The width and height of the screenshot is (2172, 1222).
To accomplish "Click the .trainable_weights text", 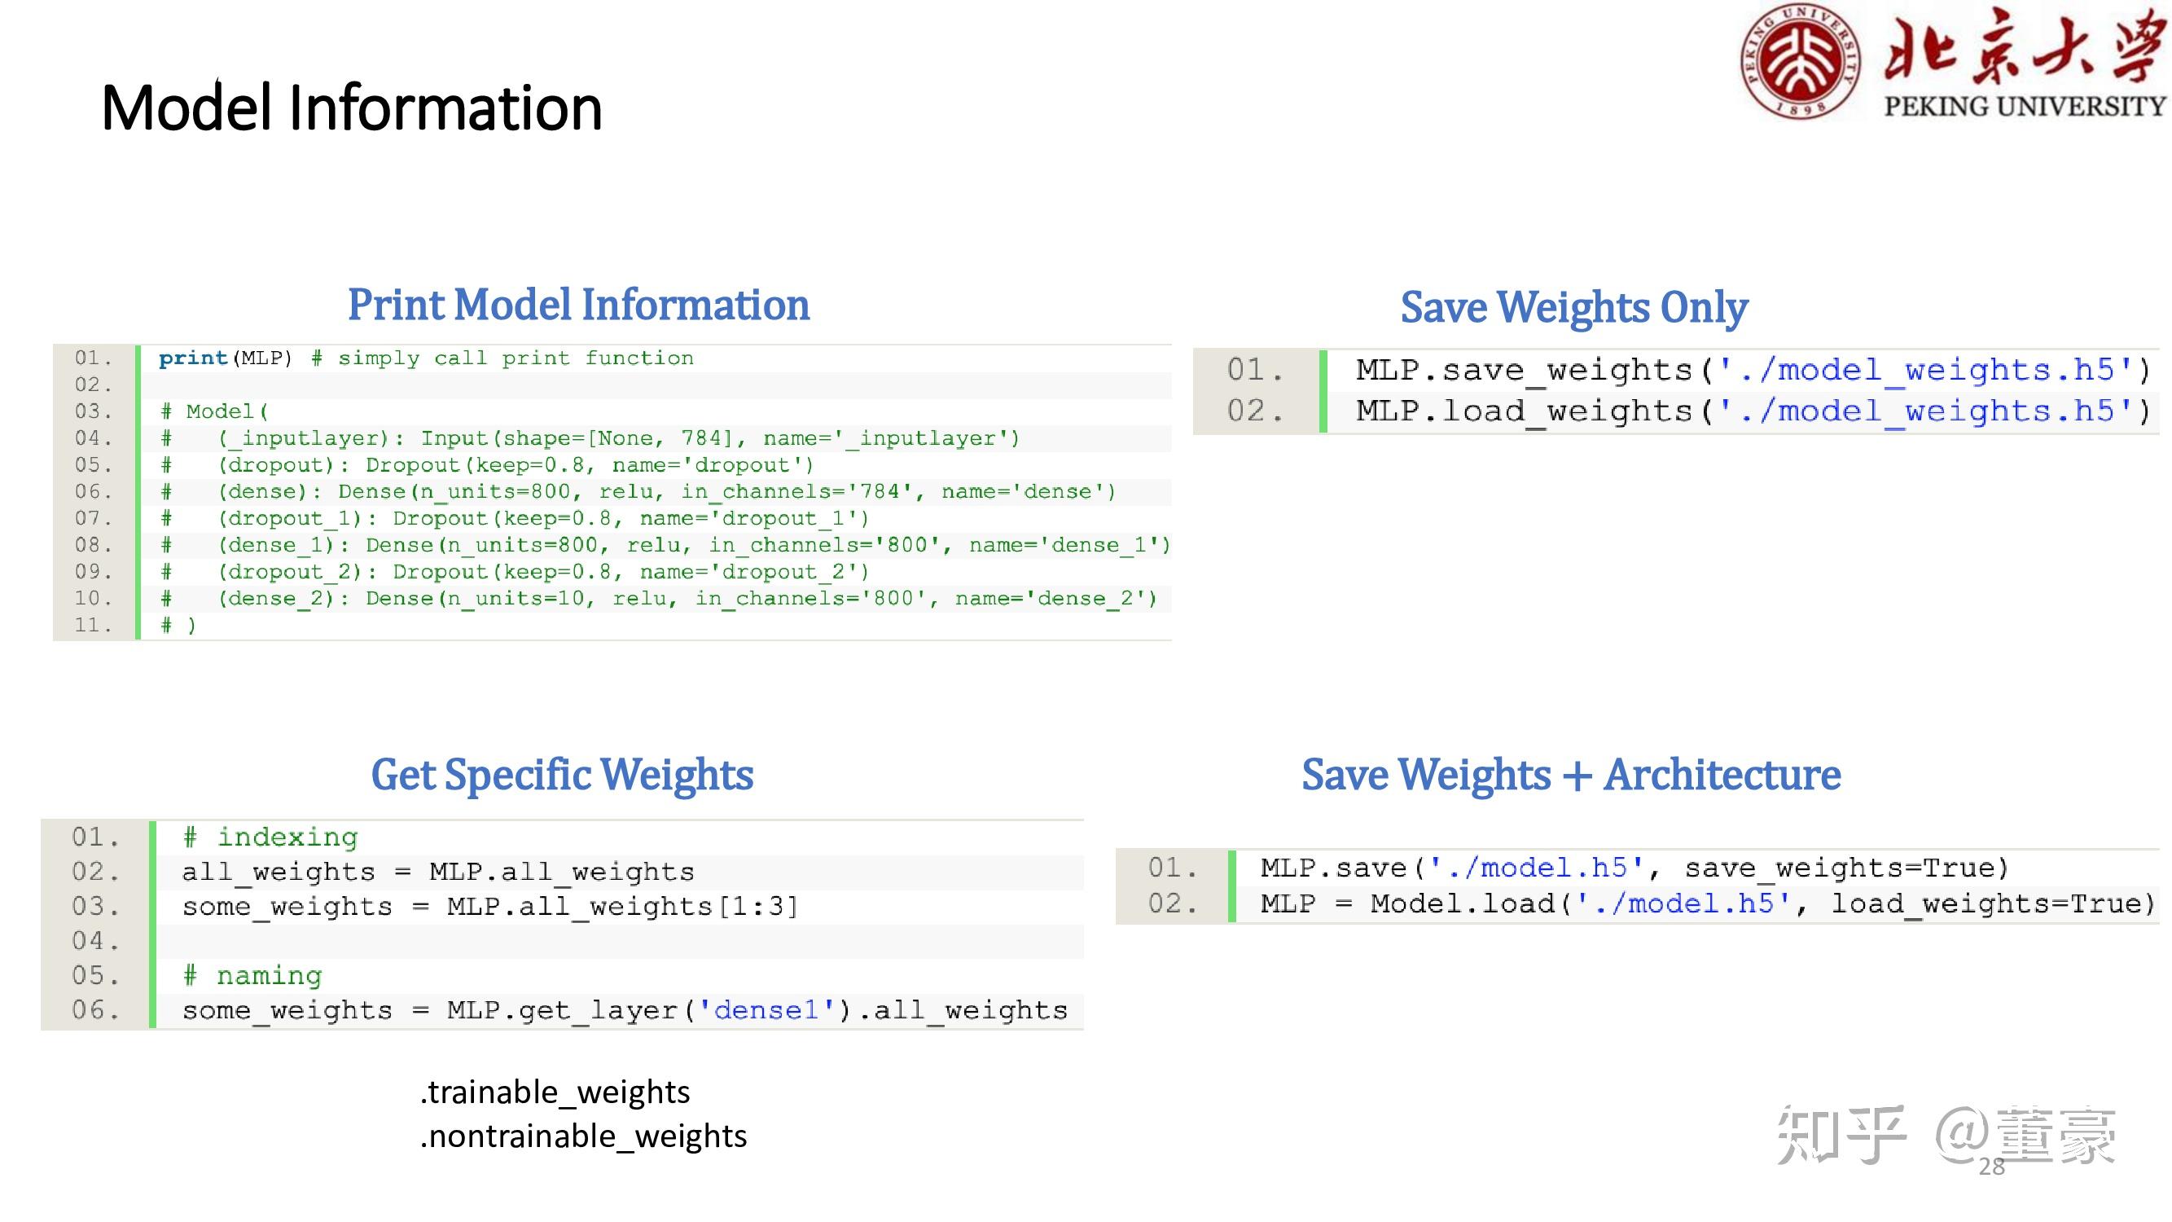I will pyautogui.click(x=555, y=1092).
